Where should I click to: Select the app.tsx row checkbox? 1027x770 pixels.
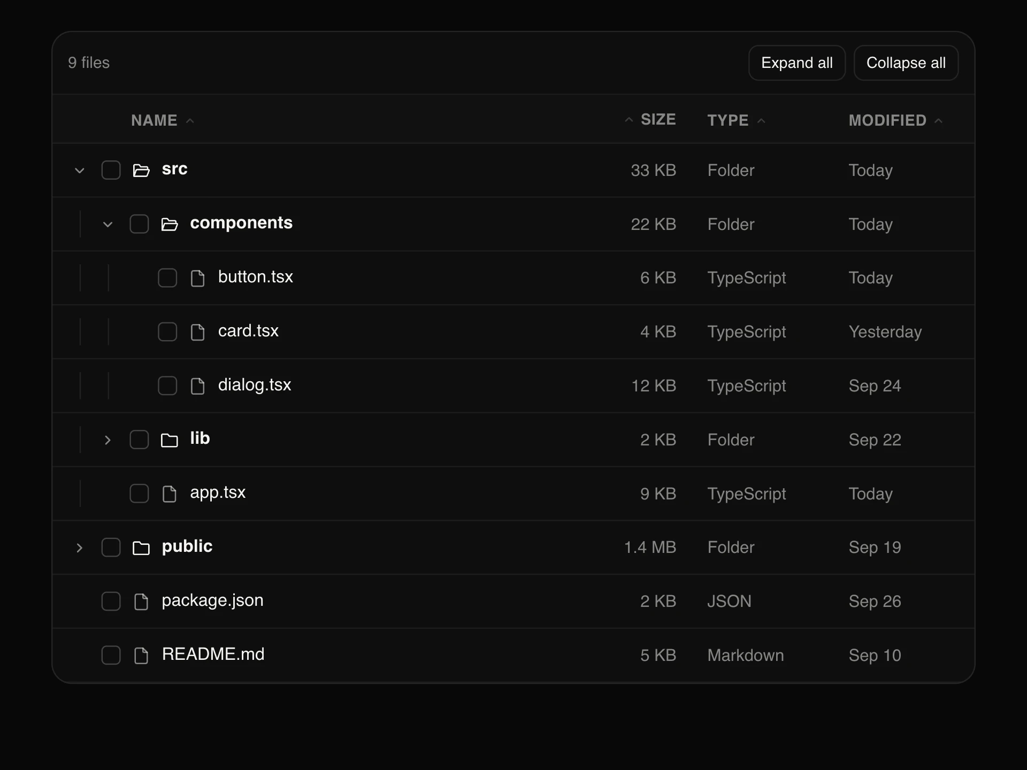[x=139, y=494]
